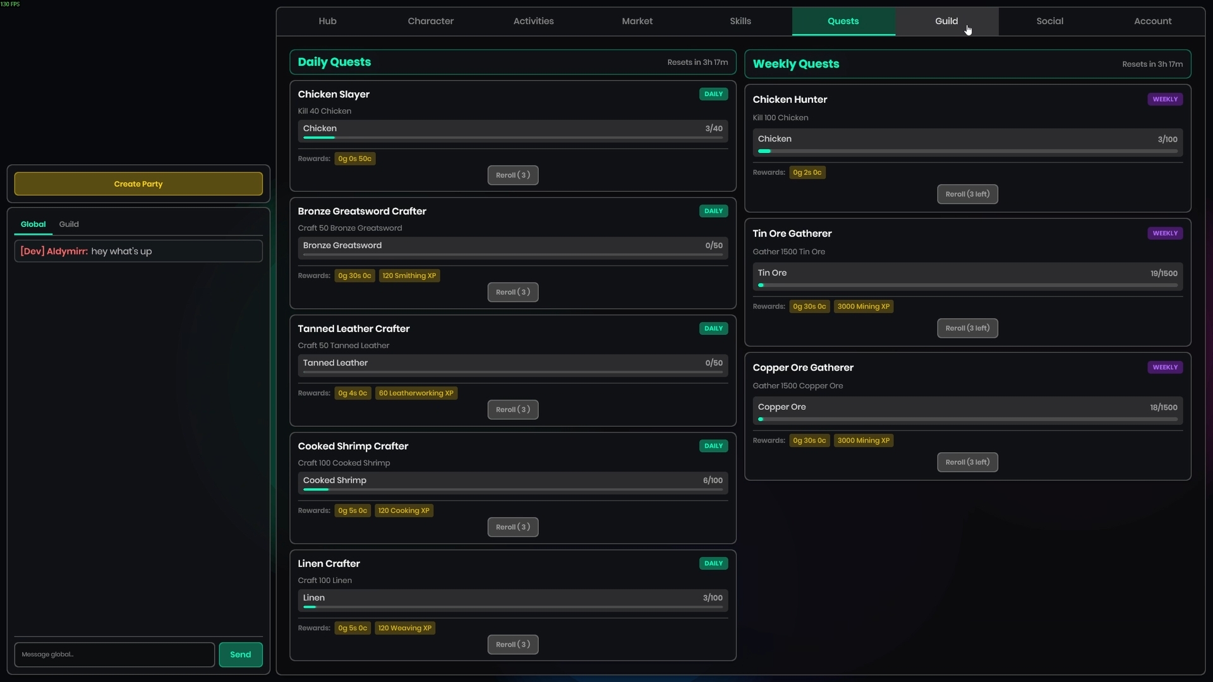Reroll the Tin Ore Gatherer weekly quest
This screenshot has height=682, width=1213.
click(967, 328)
